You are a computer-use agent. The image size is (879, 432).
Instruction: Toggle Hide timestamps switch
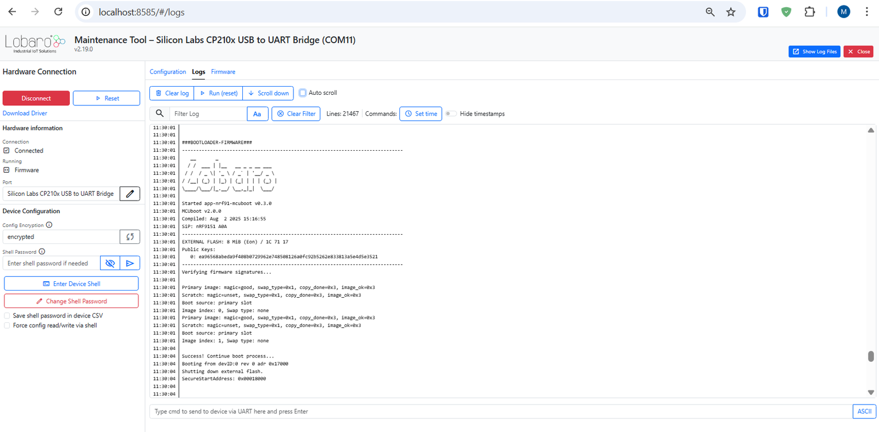coord(450,113)
